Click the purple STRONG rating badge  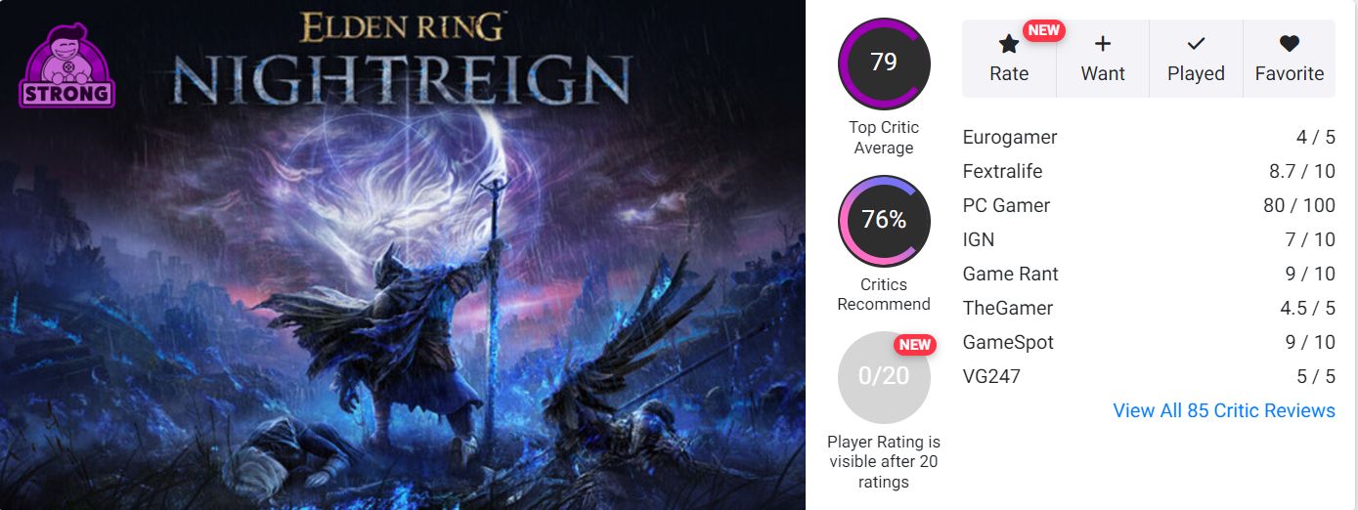[x=66, y=67]
